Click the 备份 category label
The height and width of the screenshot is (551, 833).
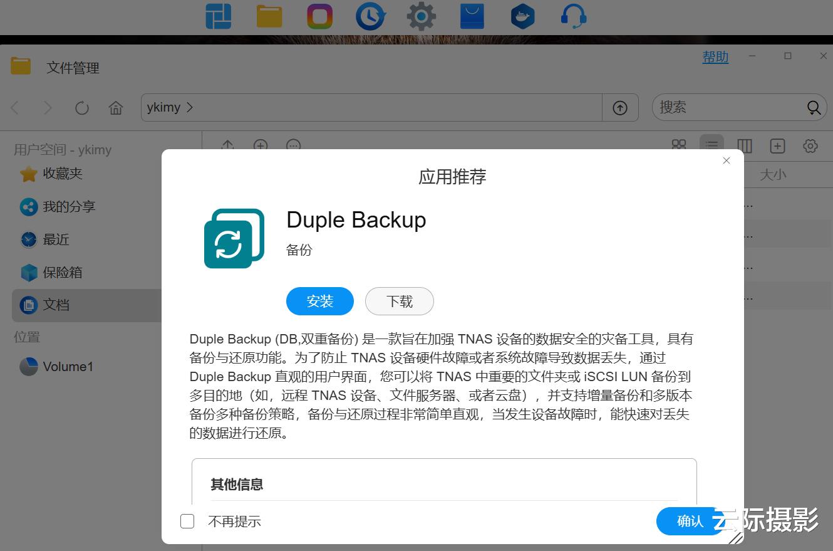[299, 250]
